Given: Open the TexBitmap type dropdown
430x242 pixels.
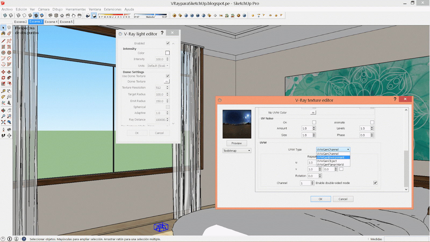Looking at the screenshot, I should [236, 151].
